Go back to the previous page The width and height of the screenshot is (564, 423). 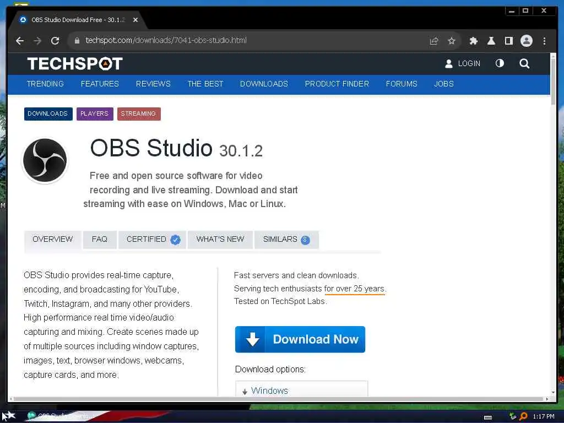point(20,41)
